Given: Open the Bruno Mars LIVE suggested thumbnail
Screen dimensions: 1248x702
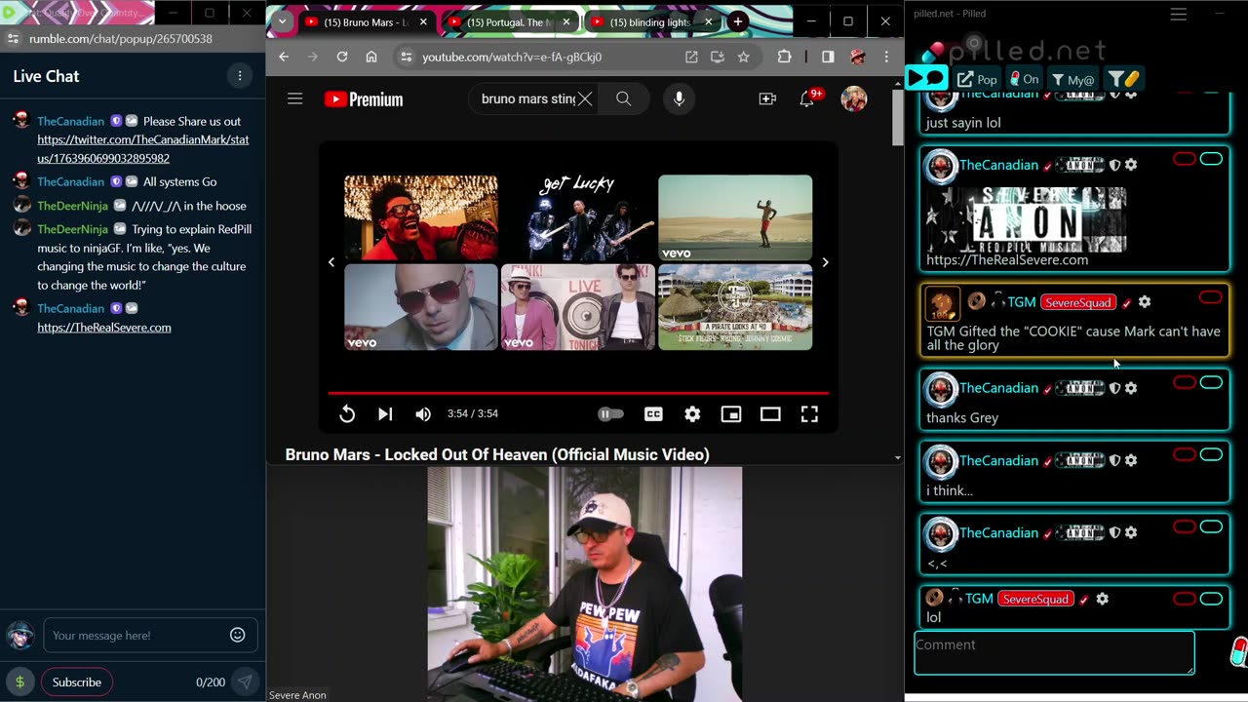Looking at the screenshot, I should [578, 307].
